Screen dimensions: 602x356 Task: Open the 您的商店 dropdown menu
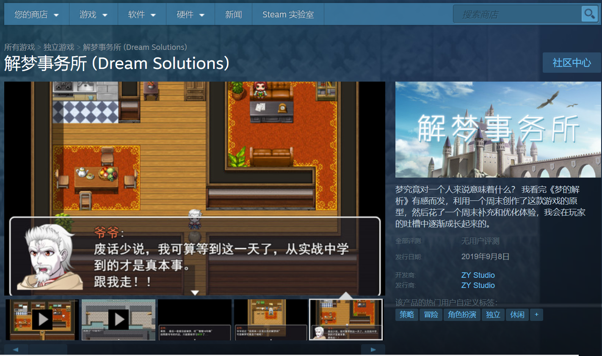point(36,14)
